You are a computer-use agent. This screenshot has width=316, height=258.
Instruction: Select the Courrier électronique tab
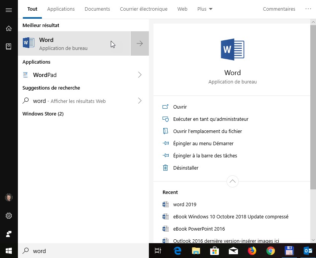tap(144, 9)
